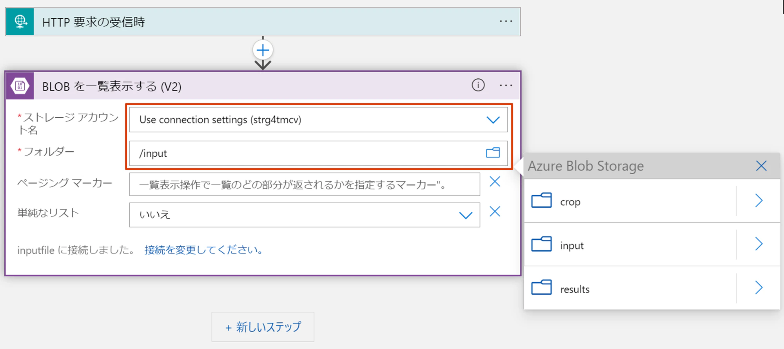This screenshot has width=784, height=349.
Task: Click the inputfile に接続しました text
Action: coord(76,250)
